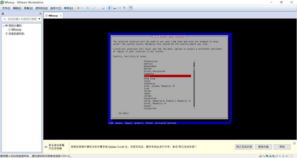This screenshot has width=297, height=158.
Task: Pause the virtual machine with the toolbar pause icon
Action: tap(78, 8)
